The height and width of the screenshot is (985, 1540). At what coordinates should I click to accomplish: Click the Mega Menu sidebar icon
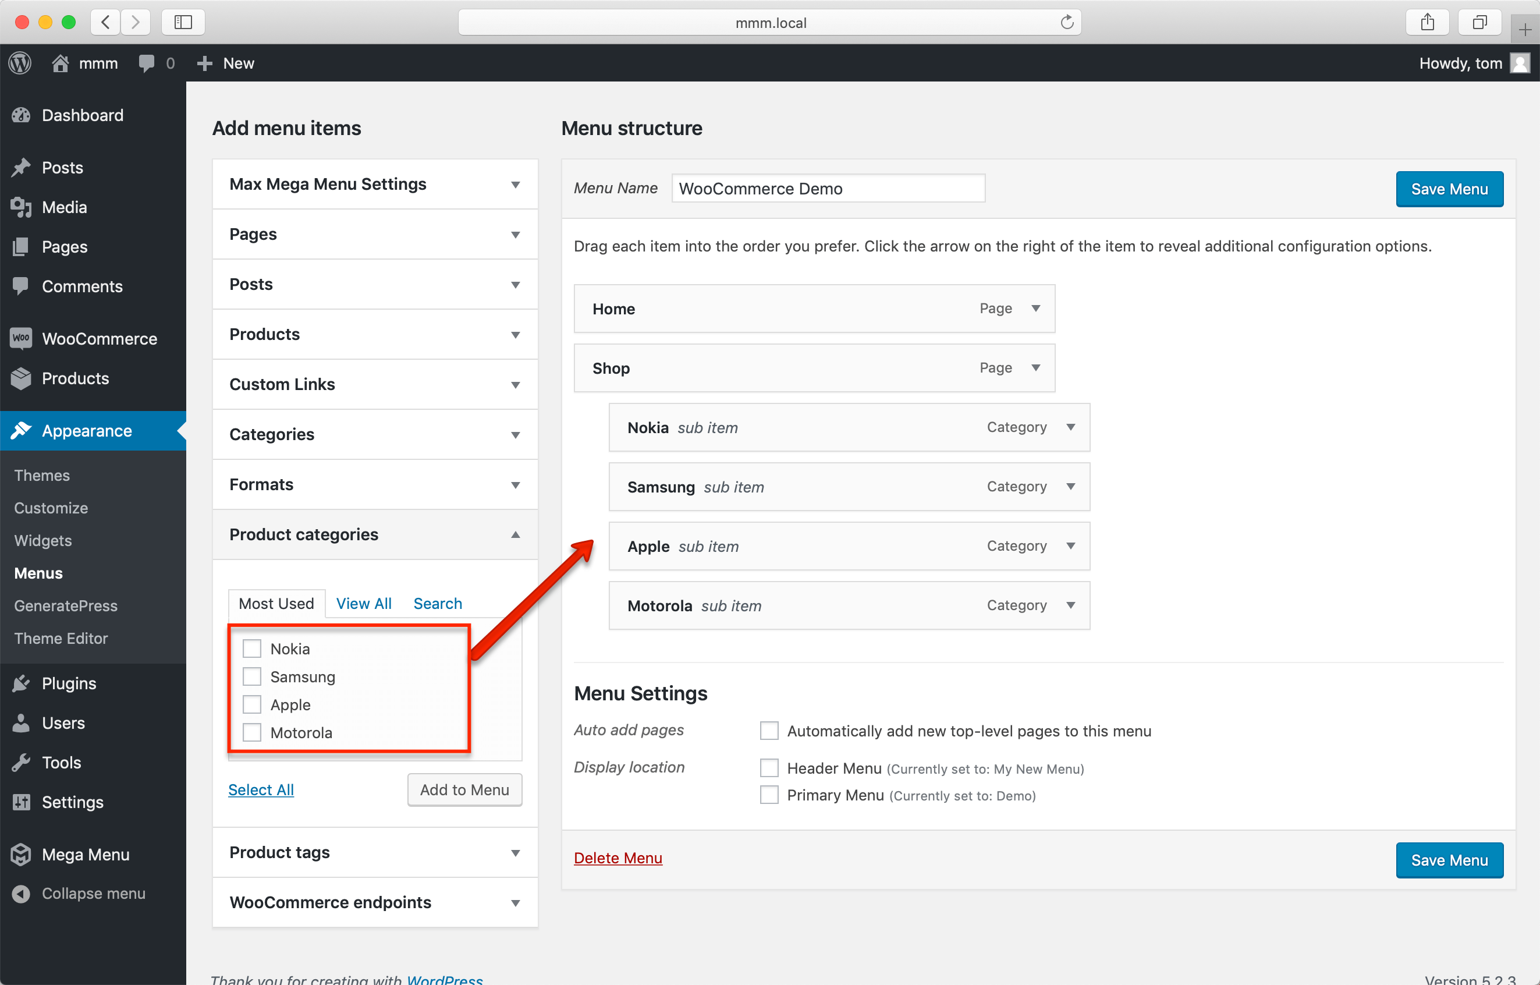pos(20,852)
